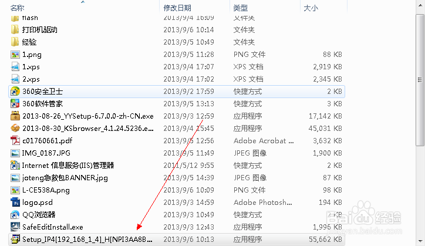The image size is (425, 246).
Task: Click the Setup_IP4 installer icon
Action: 15,239
